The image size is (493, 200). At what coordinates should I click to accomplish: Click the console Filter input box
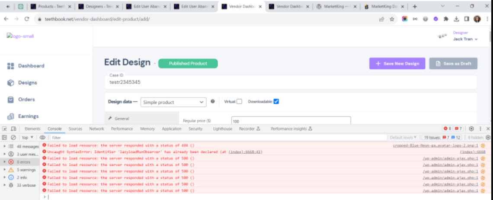coord(218,138)
